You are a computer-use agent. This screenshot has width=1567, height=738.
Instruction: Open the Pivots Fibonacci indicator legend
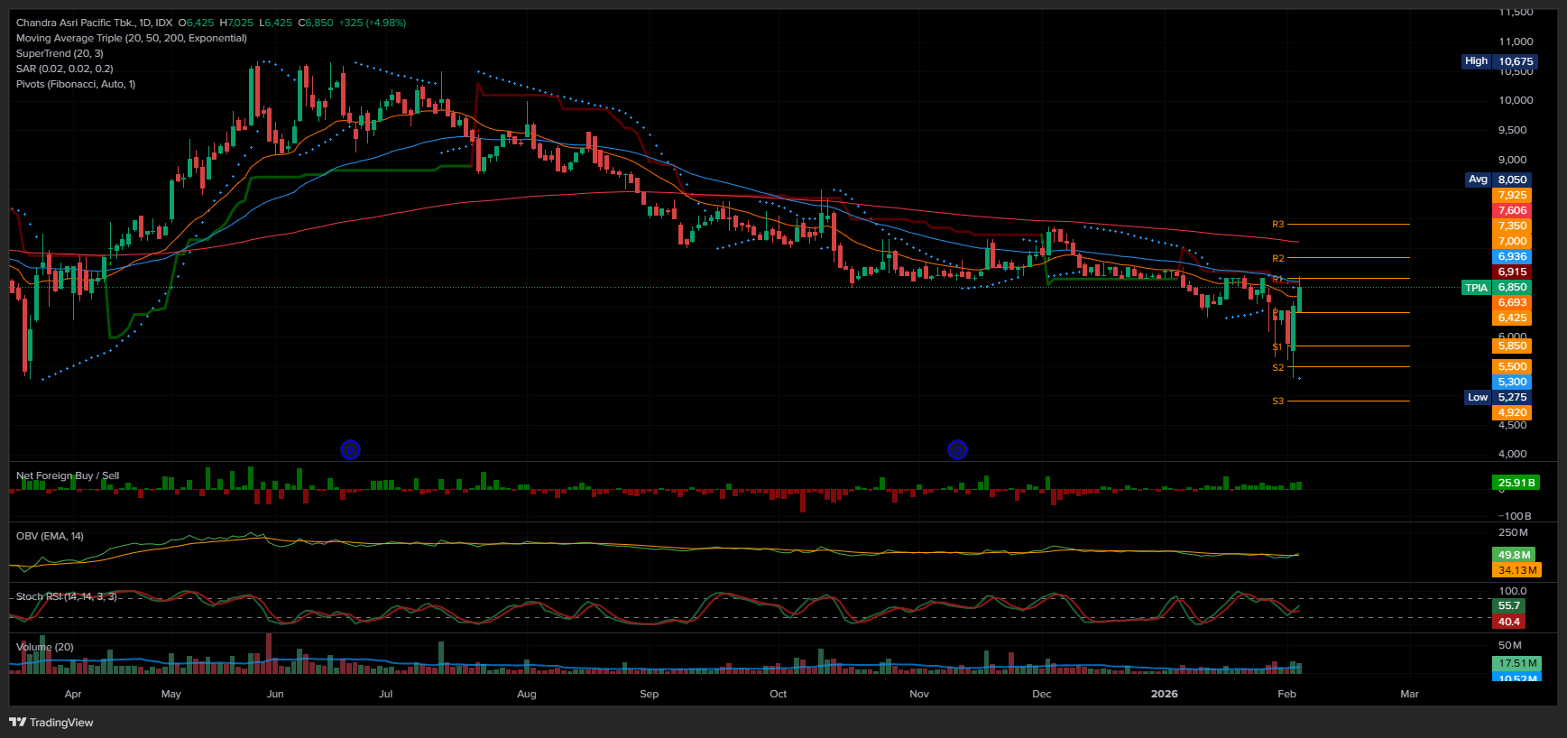tap(76, 84)
